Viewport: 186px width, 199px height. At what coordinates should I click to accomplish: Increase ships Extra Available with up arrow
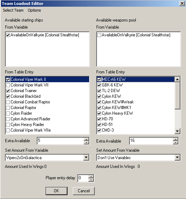(x=86, y=139)
